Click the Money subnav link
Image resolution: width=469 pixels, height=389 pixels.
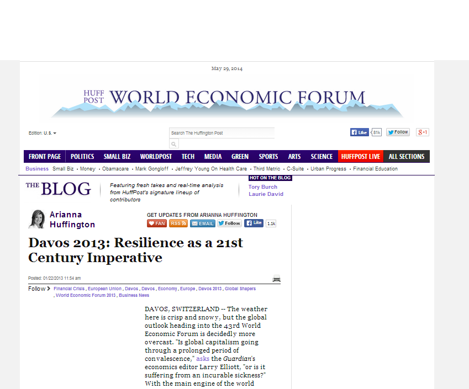click(88, 169)
